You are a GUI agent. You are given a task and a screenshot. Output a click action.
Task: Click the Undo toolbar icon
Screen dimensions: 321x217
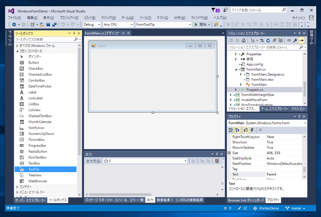click(x=63, y=25)
